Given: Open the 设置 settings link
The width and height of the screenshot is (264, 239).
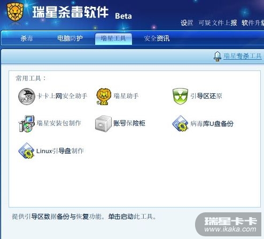Looking at the screenshot, I should coord(187,23).
